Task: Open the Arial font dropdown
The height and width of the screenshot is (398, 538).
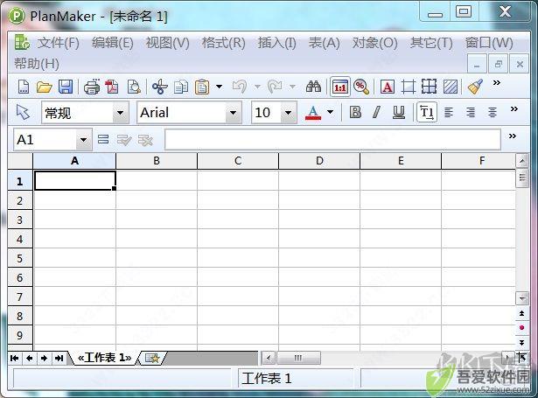Action: pos(234,113)
